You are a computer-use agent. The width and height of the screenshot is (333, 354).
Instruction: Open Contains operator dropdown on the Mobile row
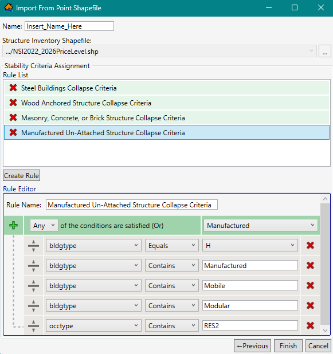pos(172,286)
